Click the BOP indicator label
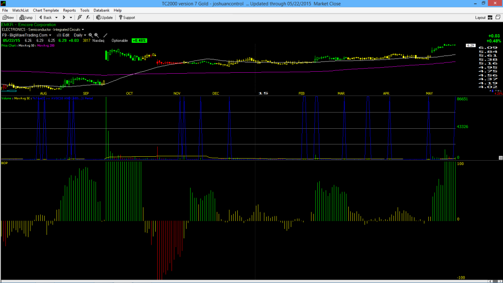Viewport: 503px width, 283px height. pyautogui.click(x=4, y=163)
